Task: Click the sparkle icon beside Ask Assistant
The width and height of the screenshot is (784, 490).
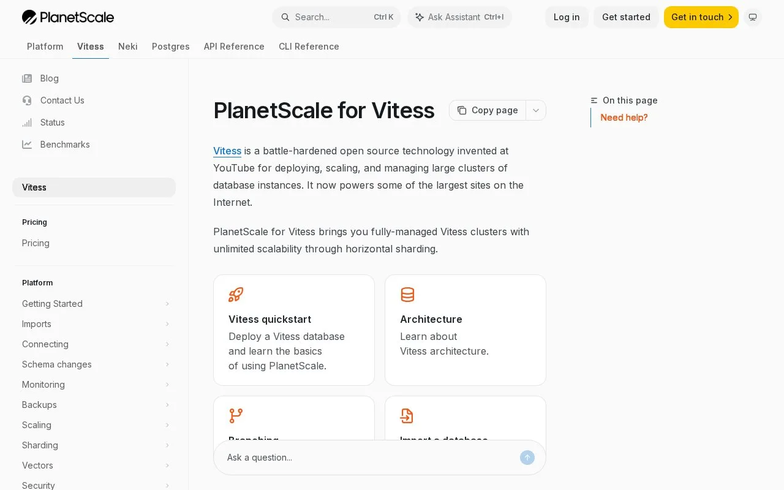Action: point(420,17)
